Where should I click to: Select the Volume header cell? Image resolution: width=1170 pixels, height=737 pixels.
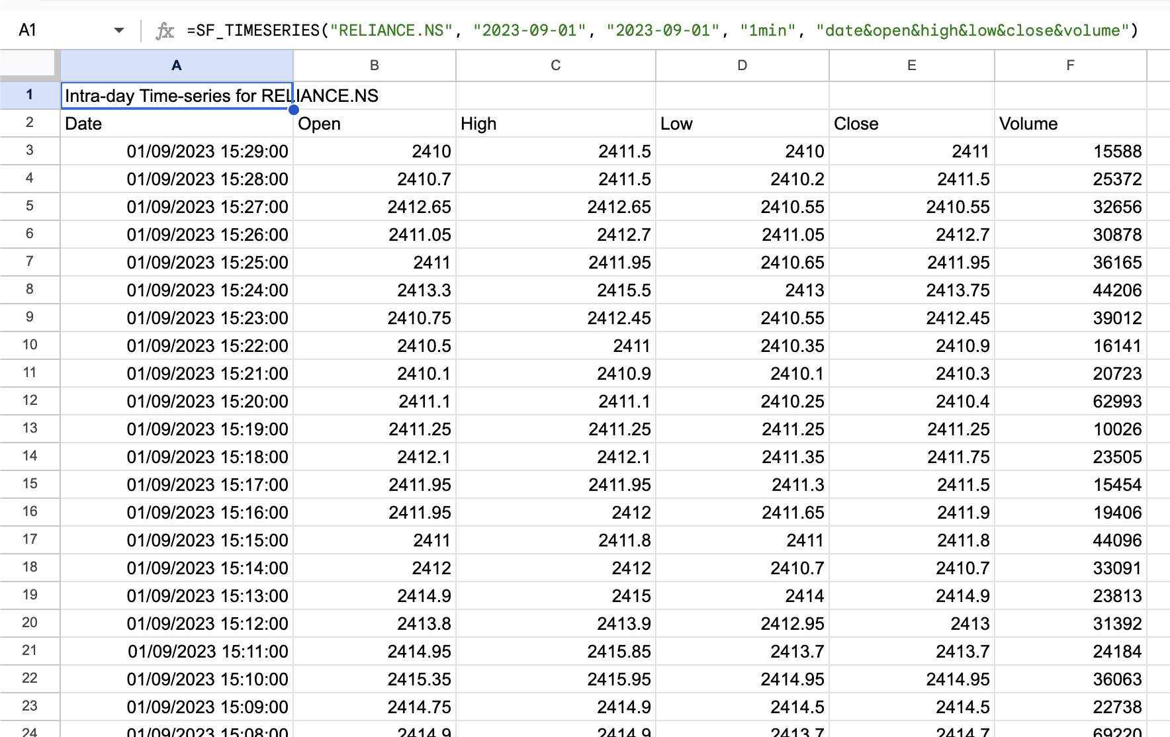tap(1070, 123)
